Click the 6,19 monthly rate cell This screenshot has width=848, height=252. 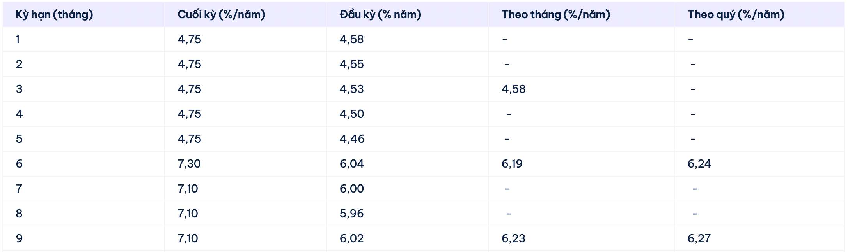[512, 164]
